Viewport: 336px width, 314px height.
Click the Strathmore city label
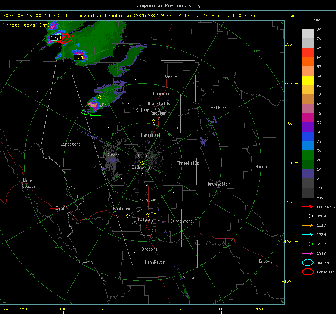tap(181, 221)
